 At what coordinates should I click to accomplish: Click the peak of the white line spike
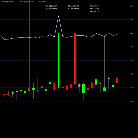pyautogui.click(x=59, y=16)
